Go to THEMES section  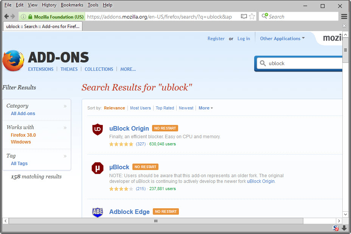click(x=69, y=69)
